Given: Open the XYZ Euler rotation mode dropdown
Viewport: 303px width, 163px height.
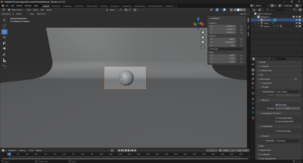Looking at the screenshot, I should click(x=227, y=49).
